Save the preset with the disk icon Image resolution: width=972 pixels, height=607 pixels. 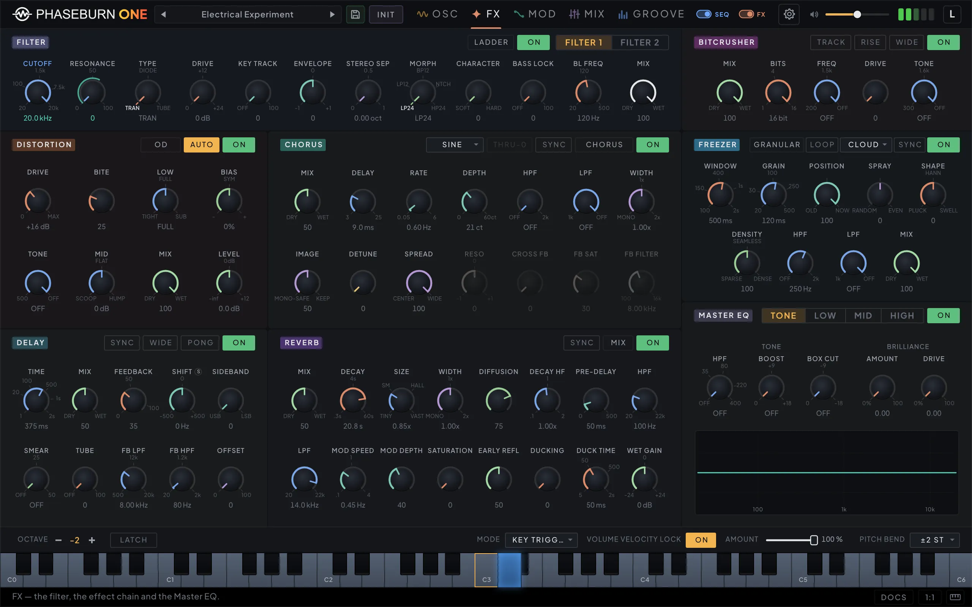tap(355, 14)
